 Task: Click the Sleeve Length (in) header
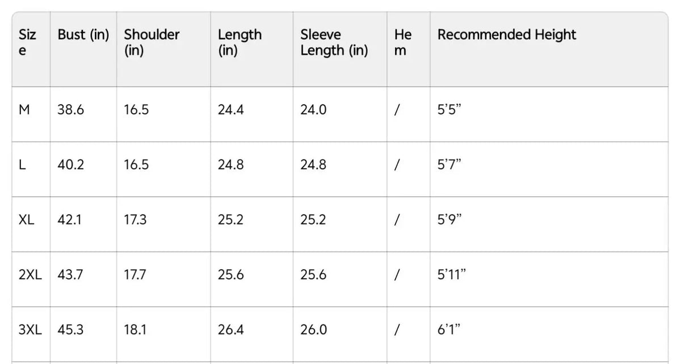pyautogui.click(x=334, y=43)
